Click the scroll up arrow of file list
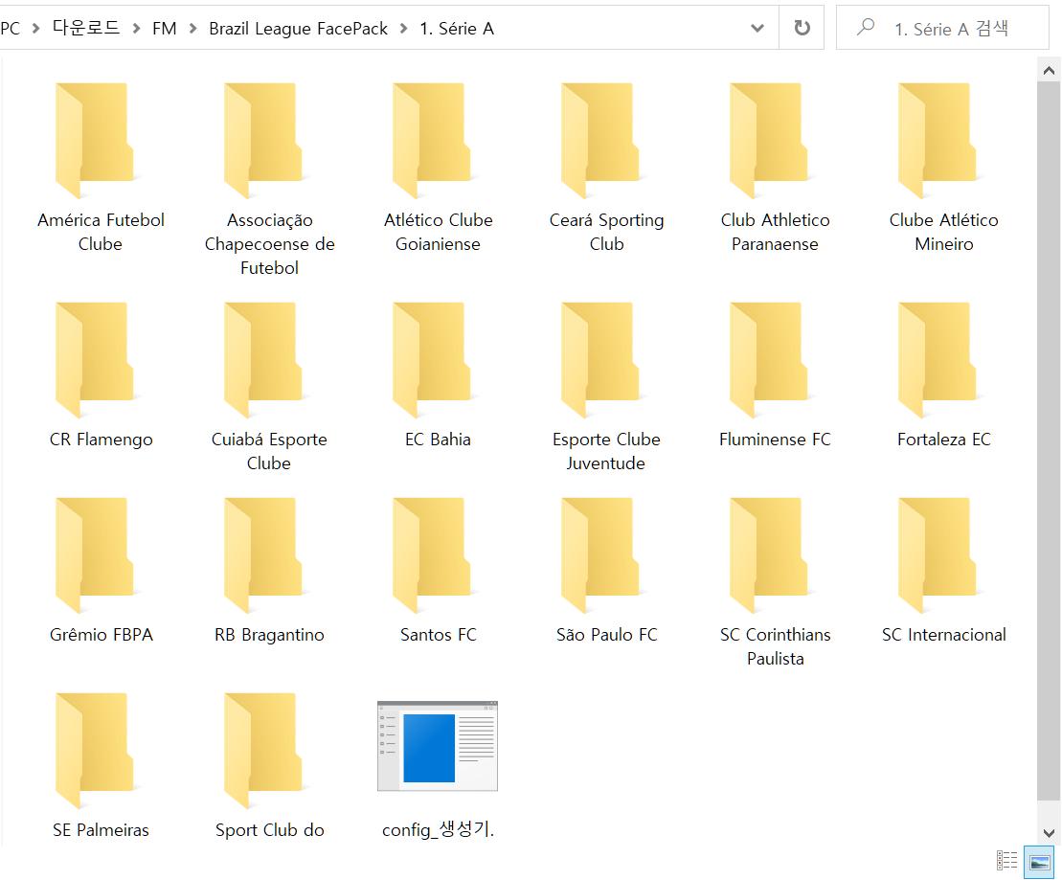 pos(1049,71)
